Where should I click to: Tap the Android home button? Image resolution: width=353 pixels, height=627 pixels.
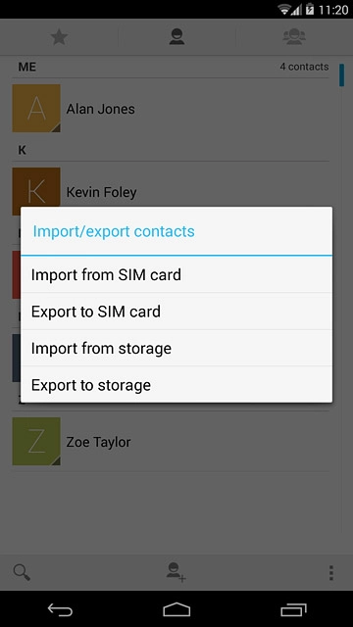[x=176, y=609]
